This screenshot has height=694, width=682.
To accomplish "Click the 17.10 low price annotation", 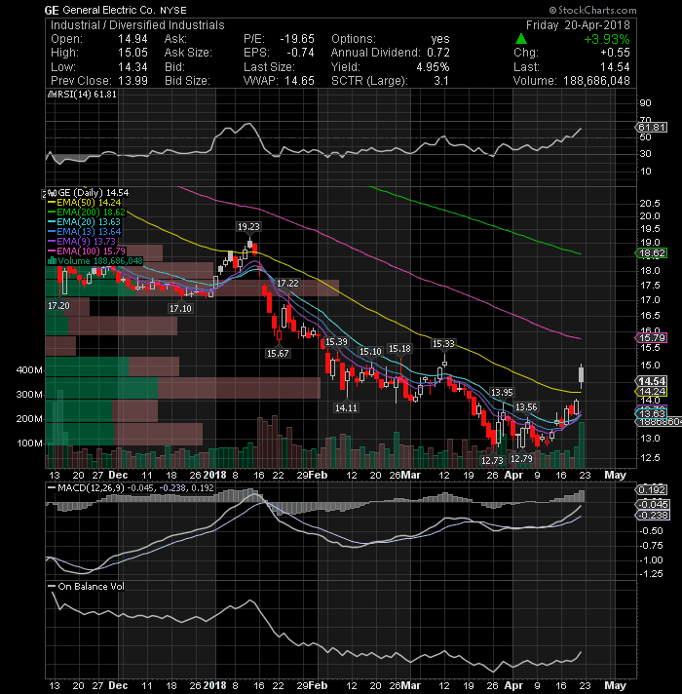I will (180, 308).
